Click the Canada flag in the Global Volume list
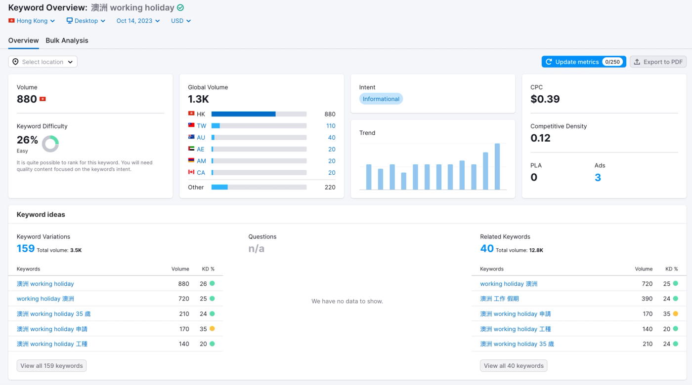The width and height of the screenshot is (692, 385). click(192, 172)
